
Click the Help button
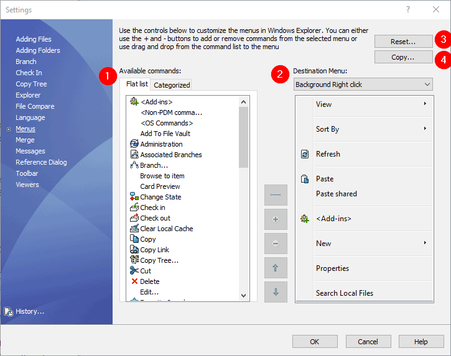click(x=421, y=341)
